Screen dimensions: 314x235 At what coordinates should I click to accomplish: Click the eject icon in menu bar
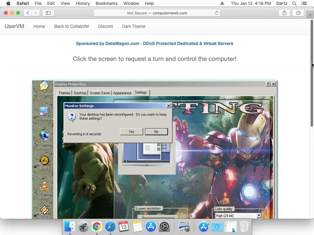tap(222, 3)
